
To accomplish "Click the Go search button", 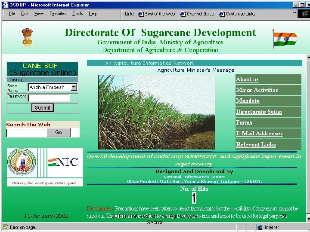I will click(x=59, y=132).
